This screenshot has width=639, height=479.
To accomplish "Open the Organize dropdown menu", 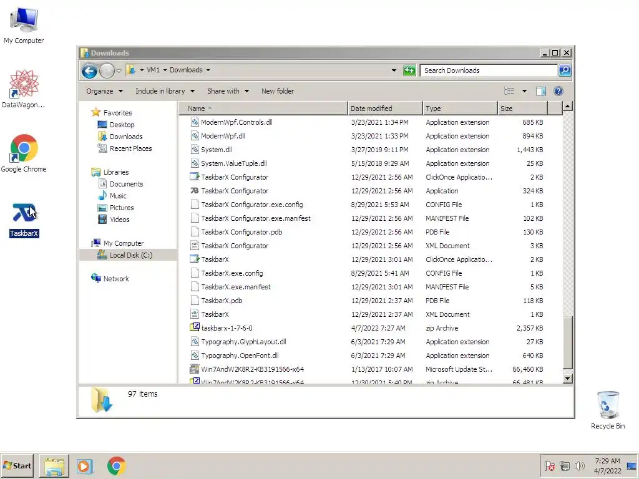I will tap(104, 91).
